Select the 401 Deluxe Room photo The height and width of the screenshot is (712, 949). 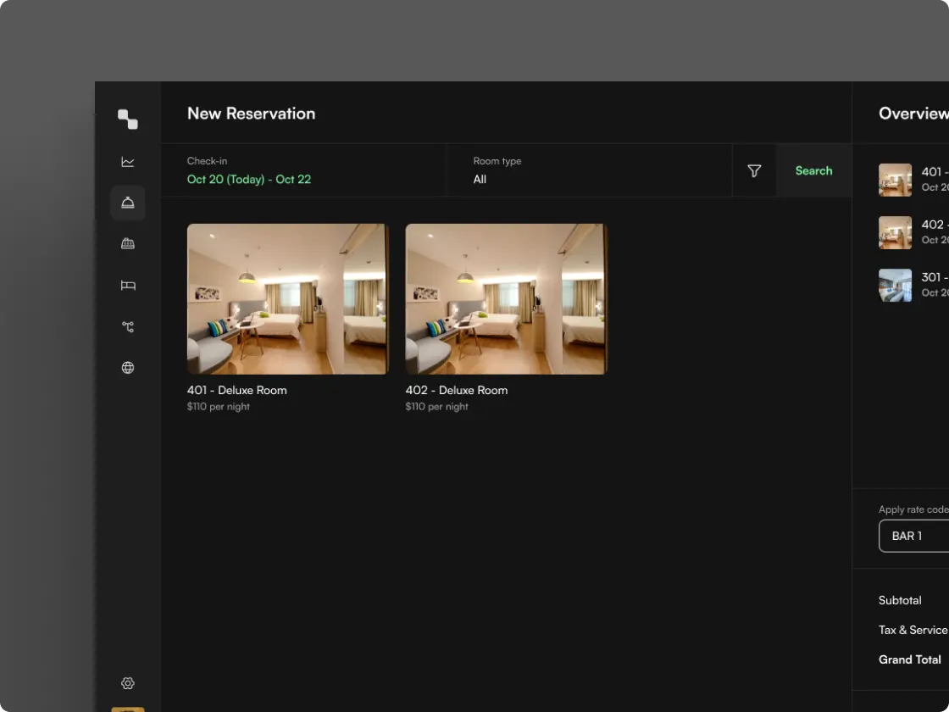point(288,299)
